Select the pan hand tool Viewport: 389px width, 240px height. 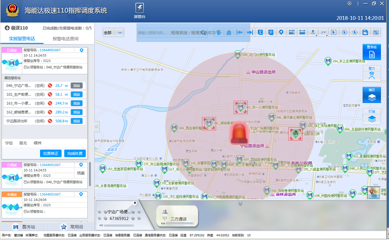[x=219, y=32]
